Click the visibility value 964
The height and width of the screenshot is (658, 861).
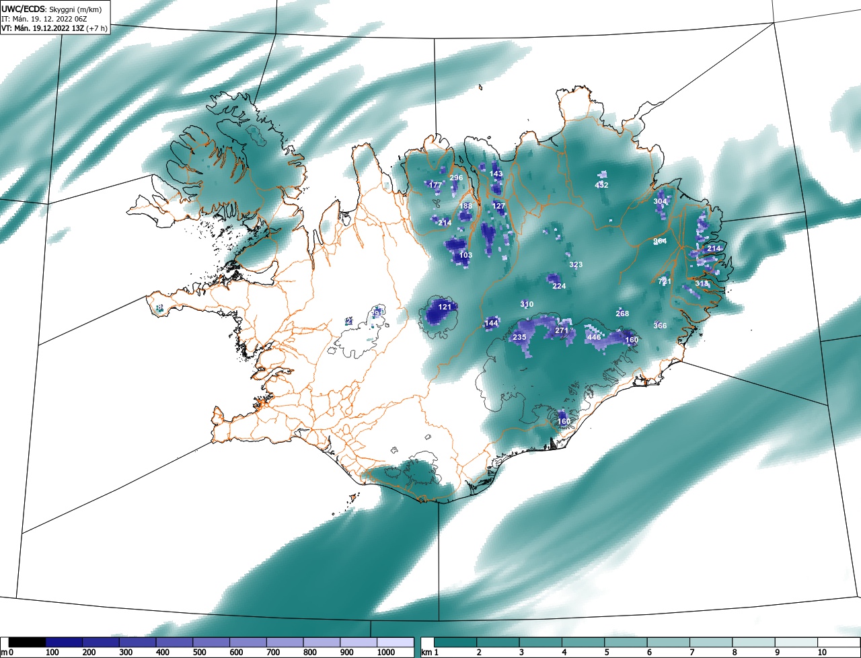click(x=660, y=241)
